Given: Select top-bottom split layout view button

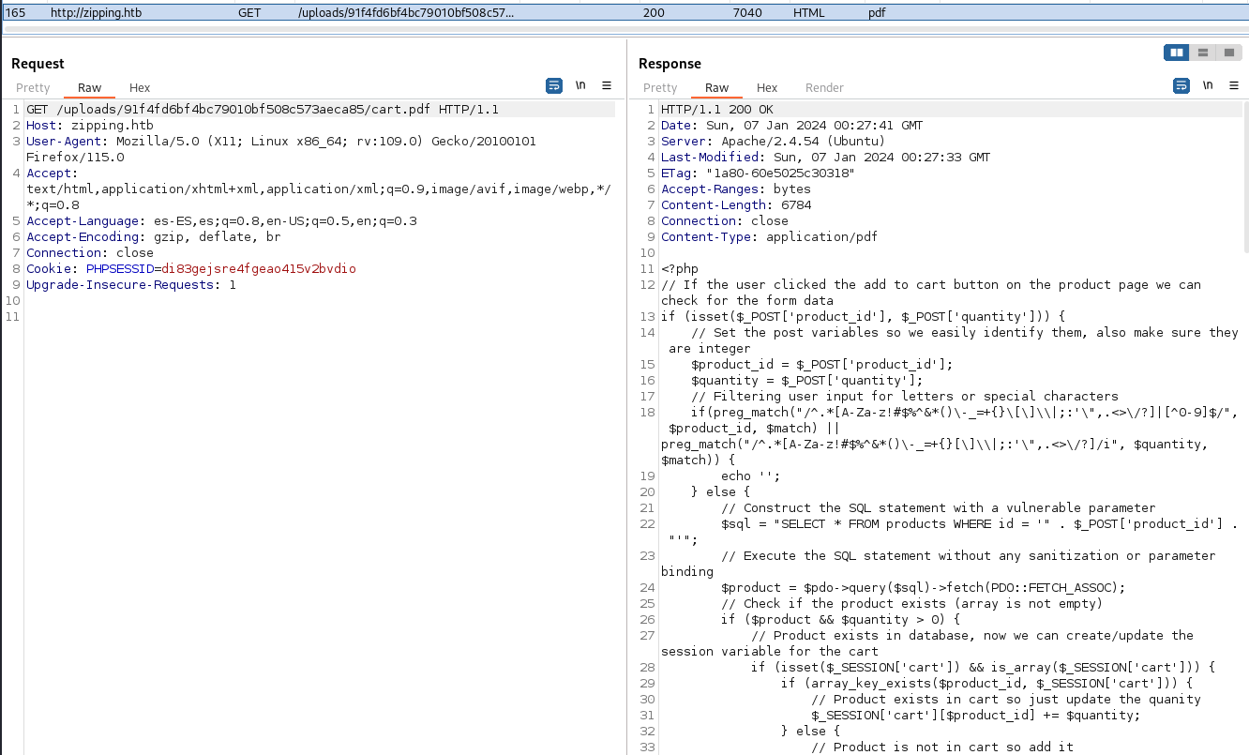Looking at the screenshot, I should tap(1203, 53).
